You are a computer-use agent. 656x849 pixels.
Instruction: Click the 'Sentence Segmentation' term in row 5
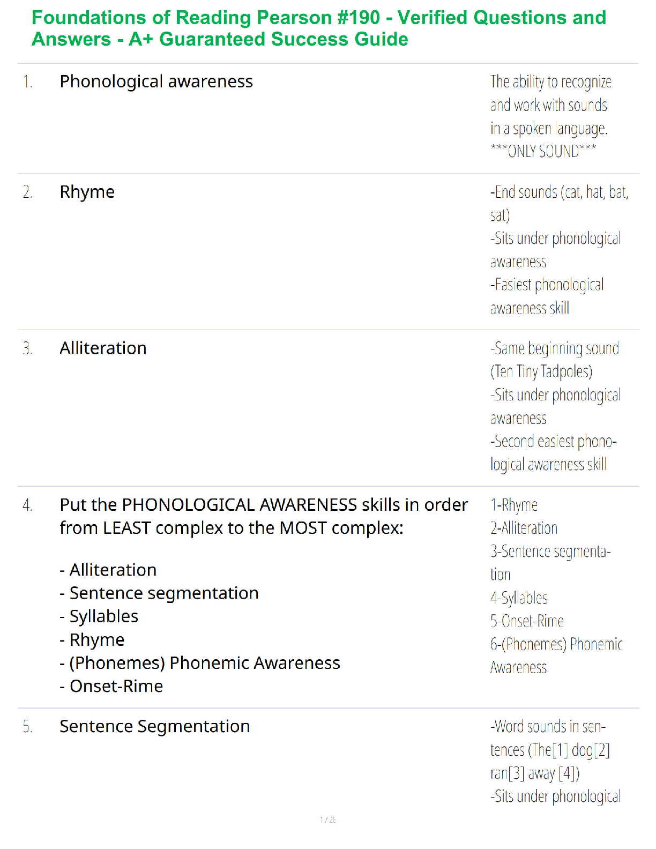coord(154,726)
